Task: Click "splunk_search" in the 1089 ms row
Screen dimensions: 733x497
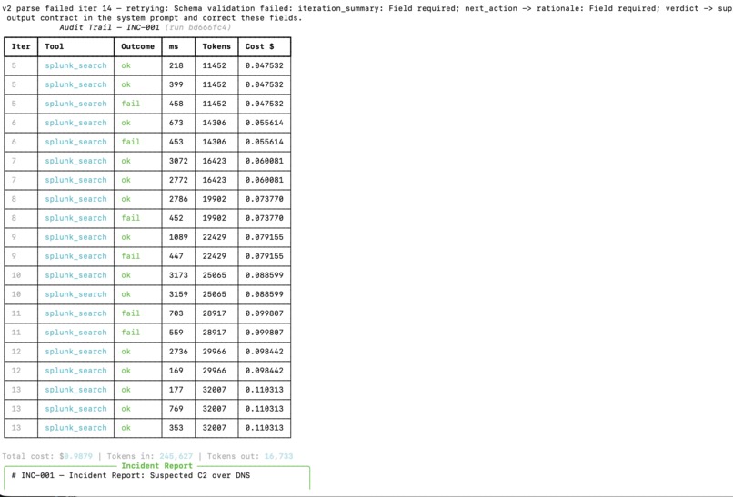Action: 75,237
